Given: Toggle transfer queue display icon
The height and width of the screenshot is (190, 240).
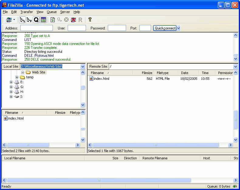Looking at the screenshot, I should coord(36,20).
